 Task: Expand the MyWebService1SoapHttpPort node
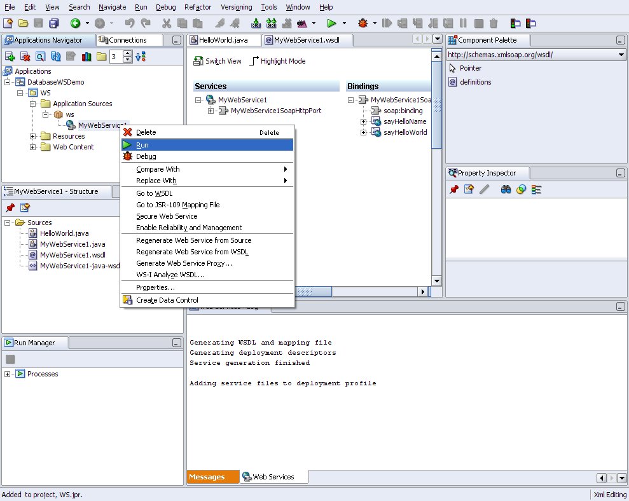click(x=211, y=111)
